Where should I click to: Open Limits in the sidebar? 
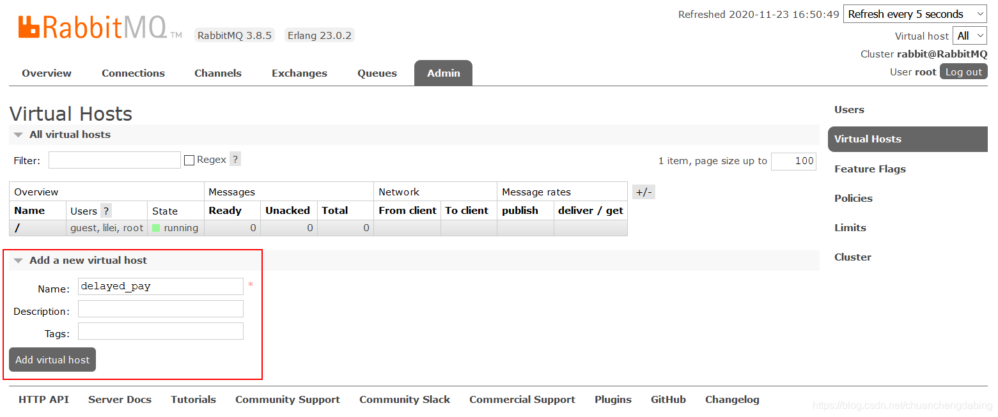coord(850,228)
